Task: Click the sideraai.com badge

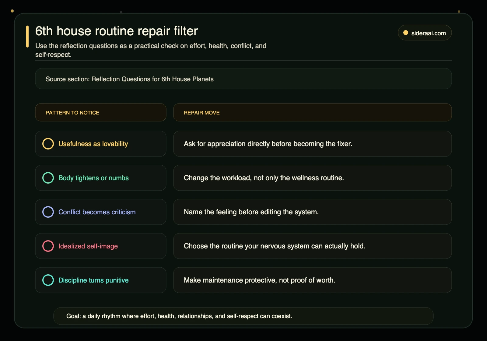Action: click(425, 33)
